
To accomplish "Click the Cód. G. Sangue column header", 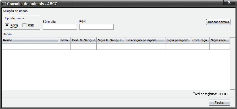I will (84, 40).
